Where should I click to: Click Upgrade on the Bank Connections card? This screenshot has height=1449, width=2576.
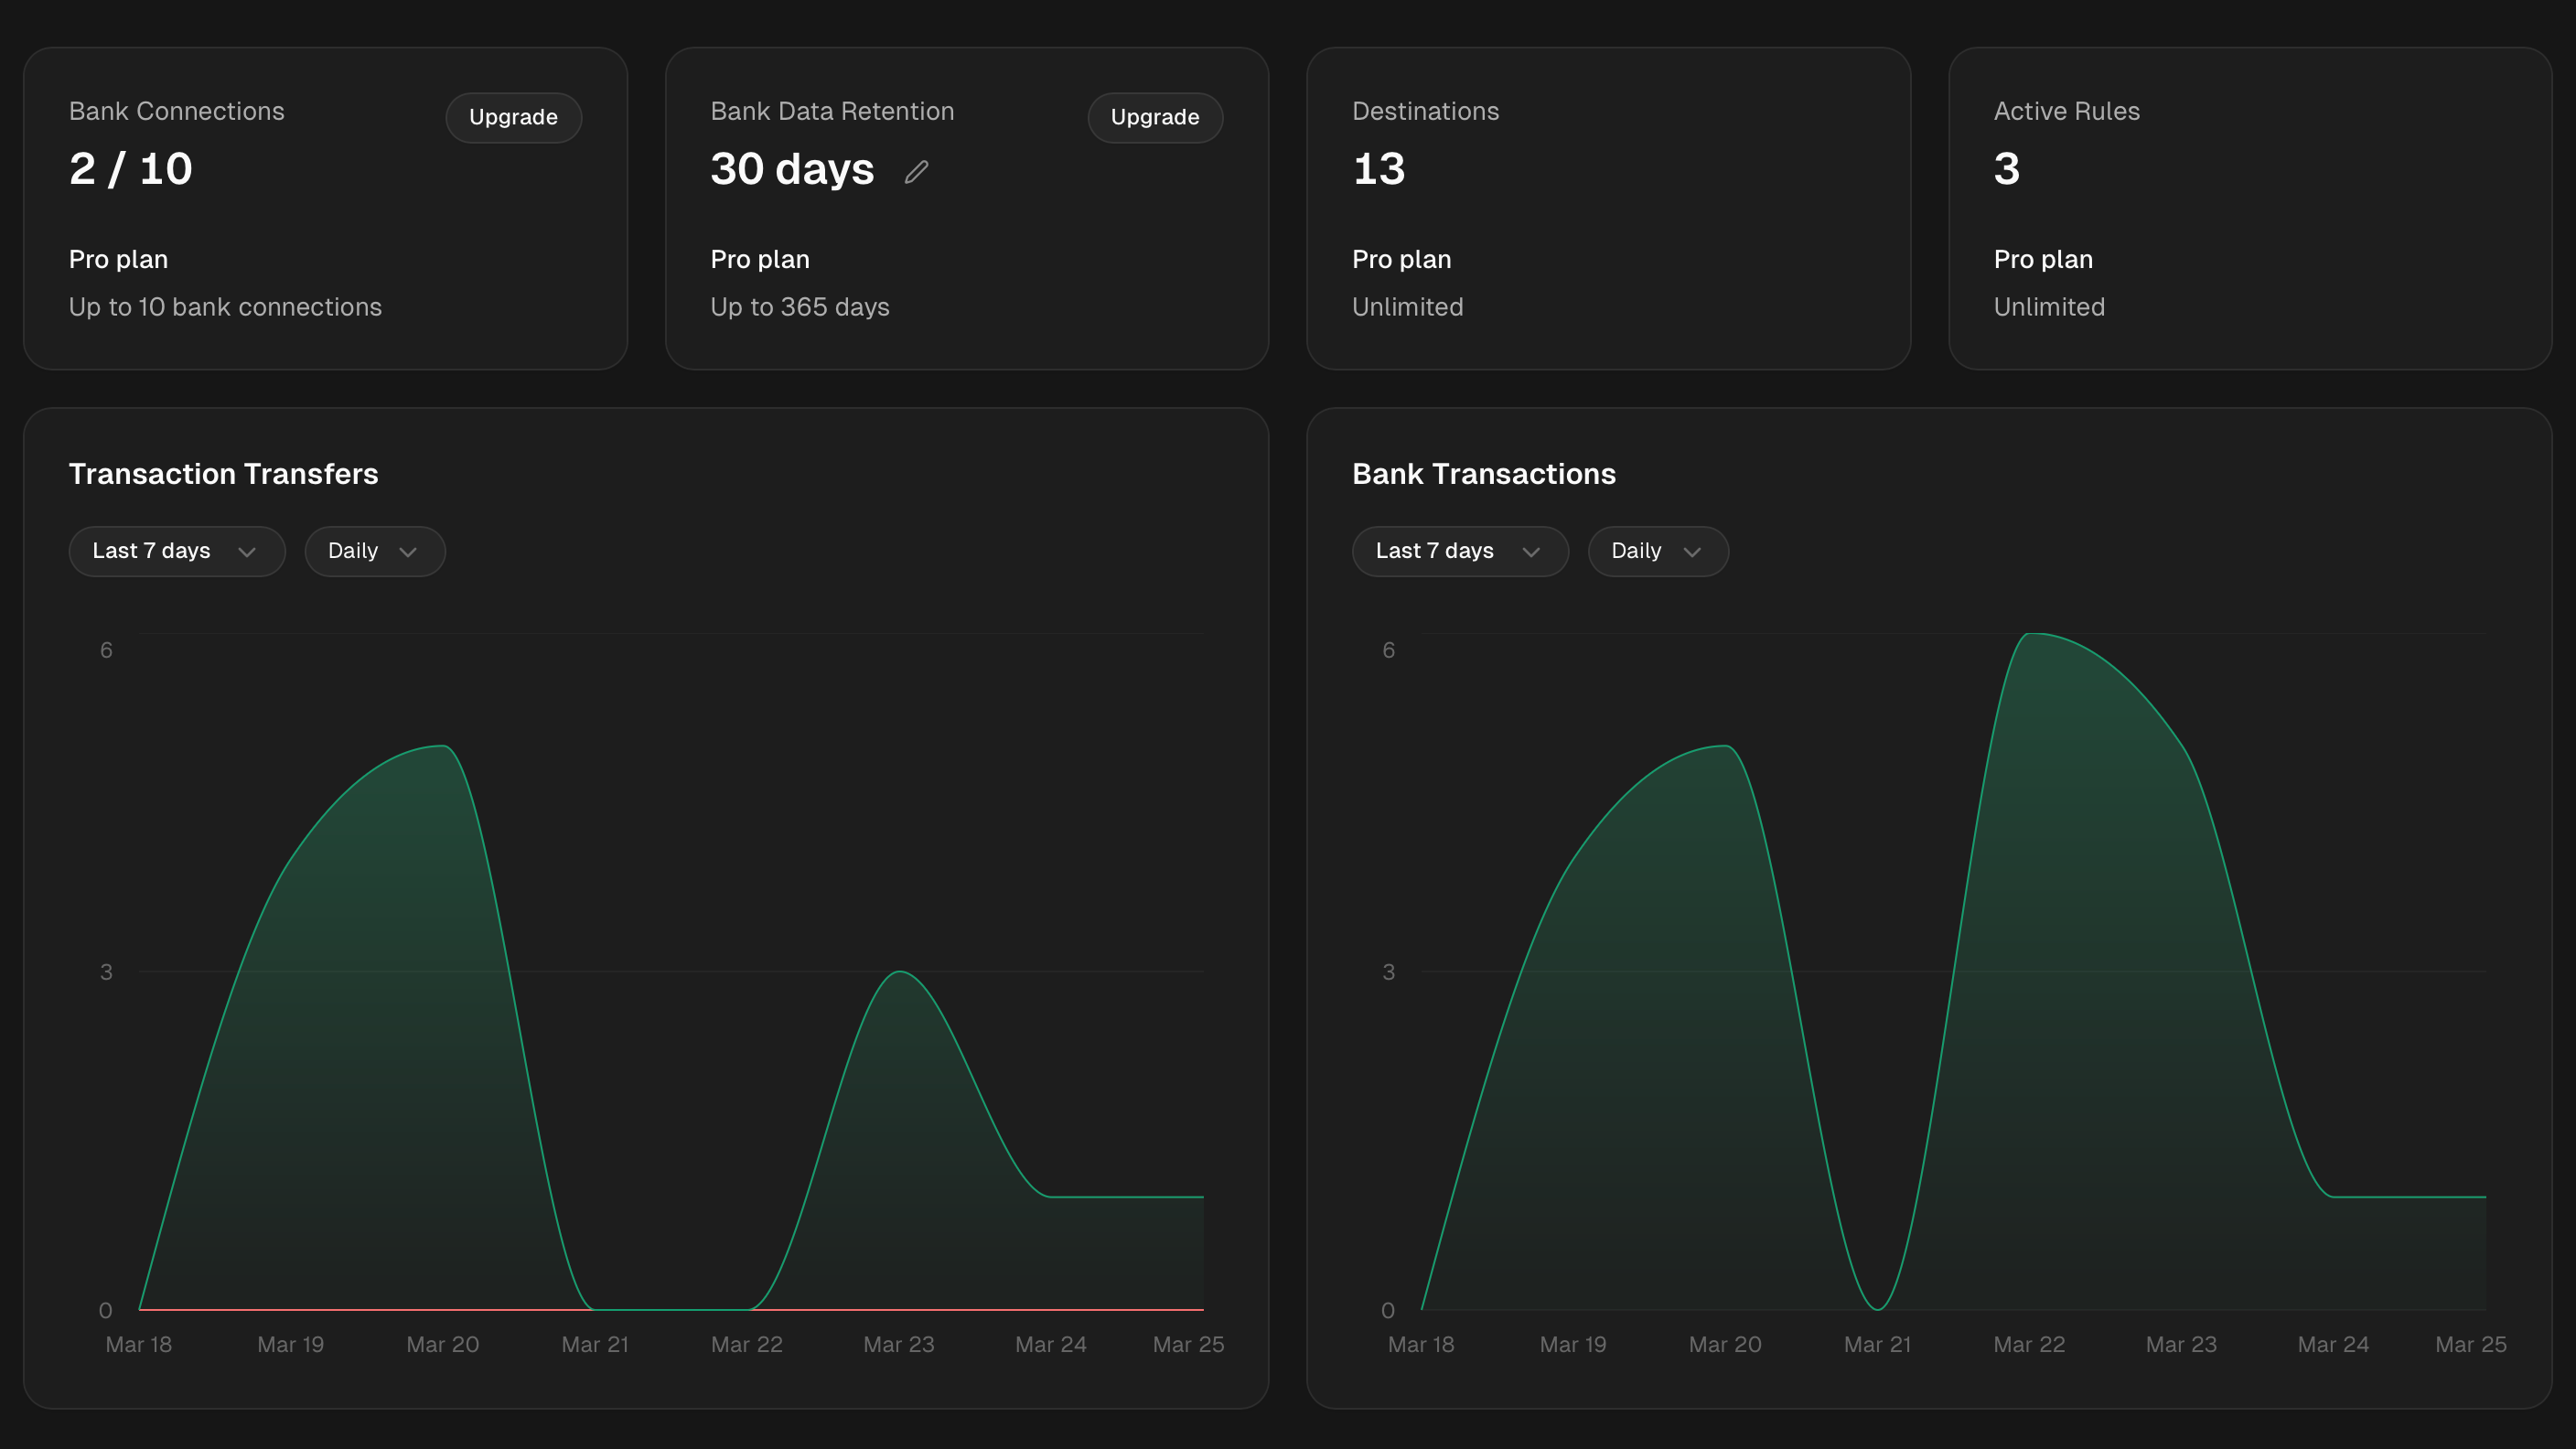[513, 117]
